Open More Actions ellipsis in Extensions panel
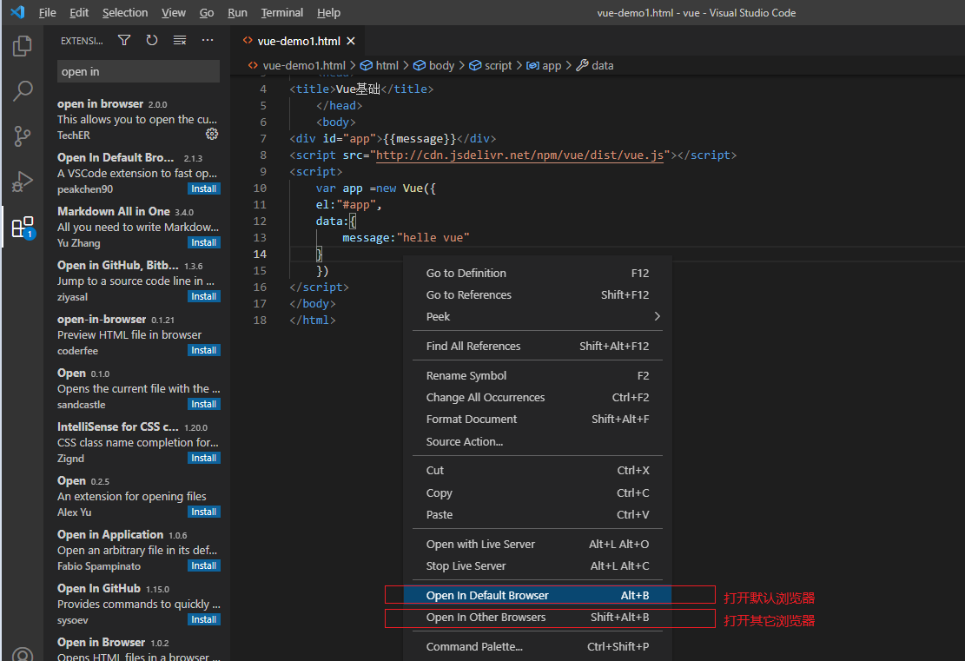The height and width of the screenshot is (661, 965). [207, 40]
